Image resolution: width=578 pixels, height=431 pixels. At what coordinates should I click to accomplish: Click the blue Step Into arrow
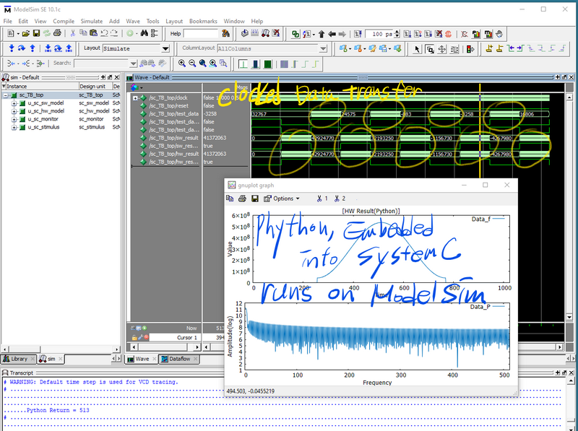coord(12,48)
